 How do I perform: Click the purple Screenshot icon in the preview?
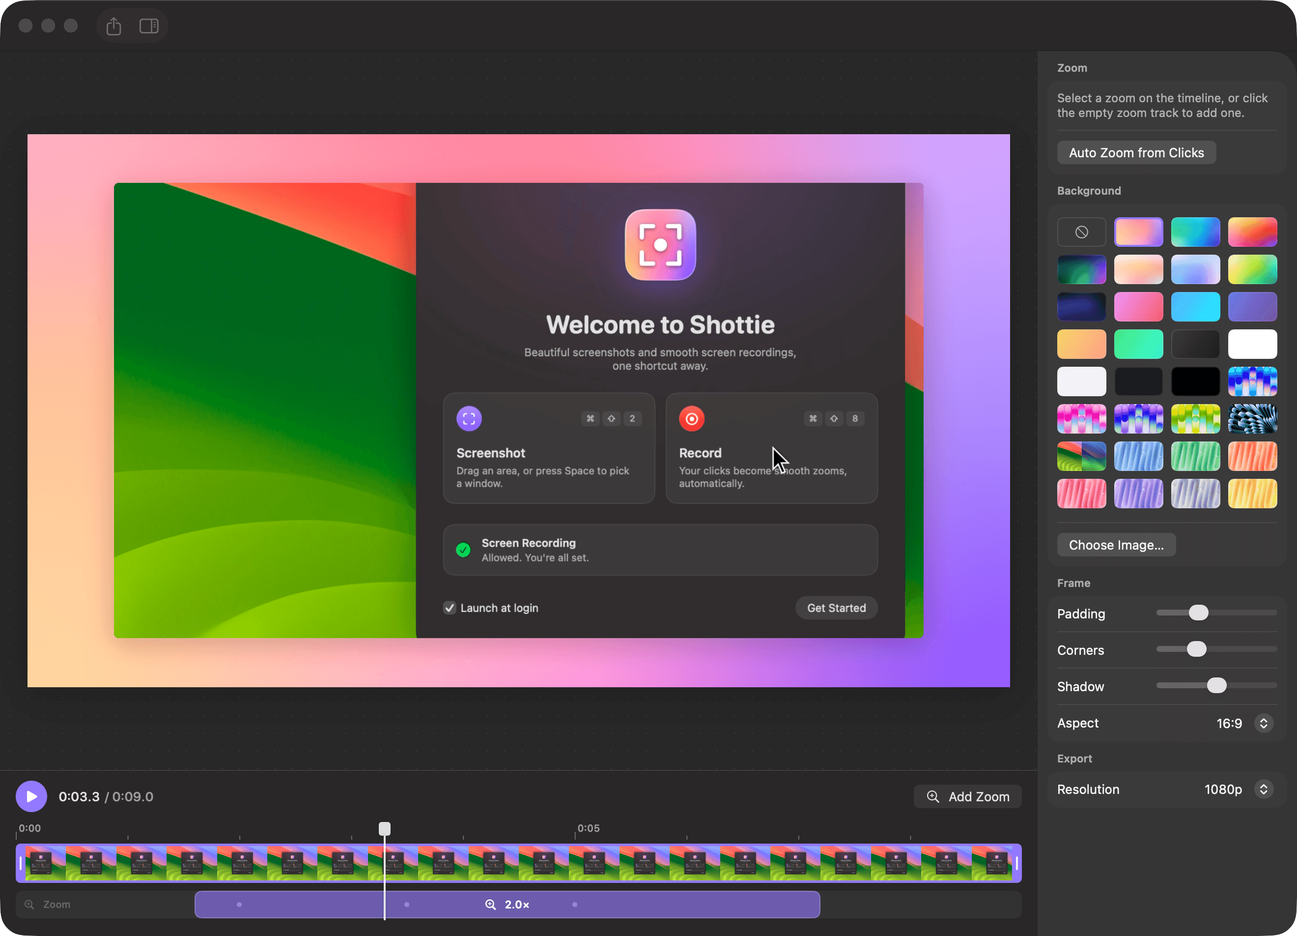click(x=469, y=419)
